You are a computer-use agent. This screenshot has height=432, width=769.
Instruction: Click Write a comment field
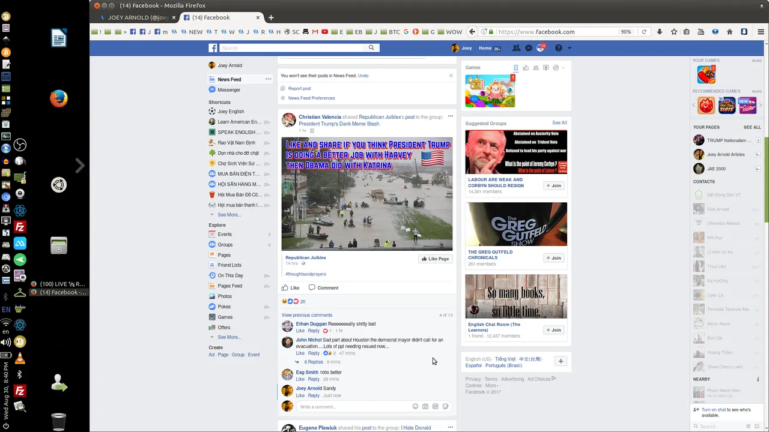[x=354, y=407]
